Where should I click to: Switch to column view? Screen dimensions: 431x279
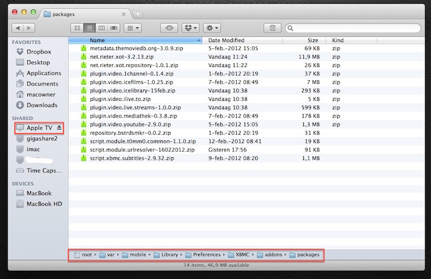pos(102,28)
